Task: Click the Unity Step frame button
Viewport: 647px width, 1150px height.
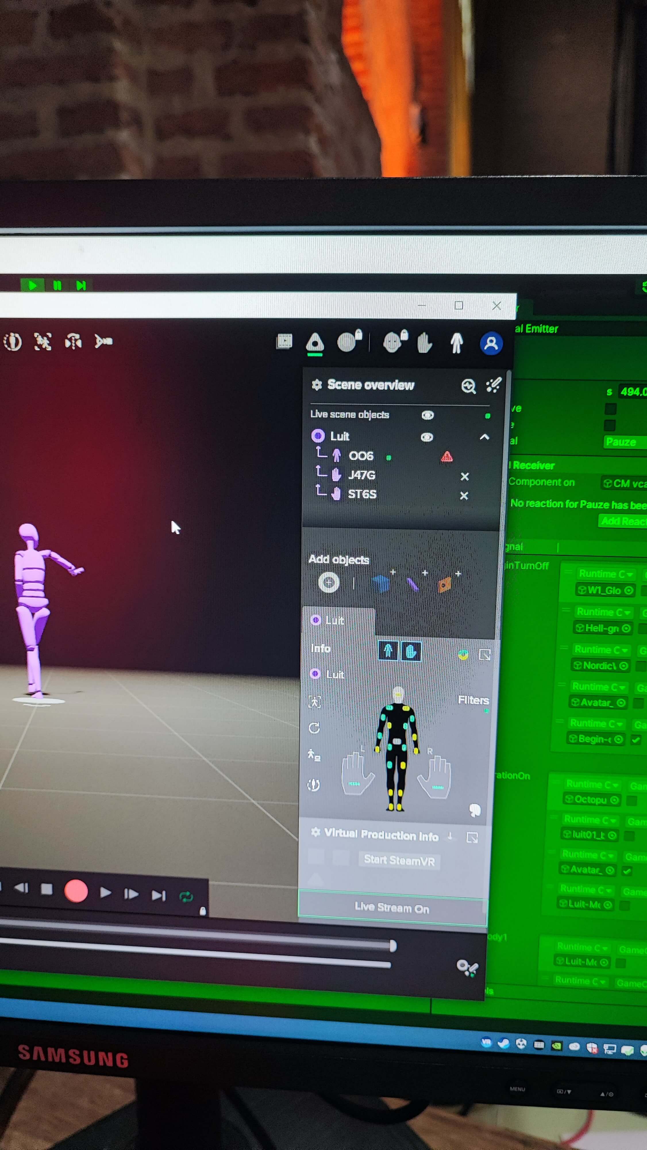Action: (80, 285)
